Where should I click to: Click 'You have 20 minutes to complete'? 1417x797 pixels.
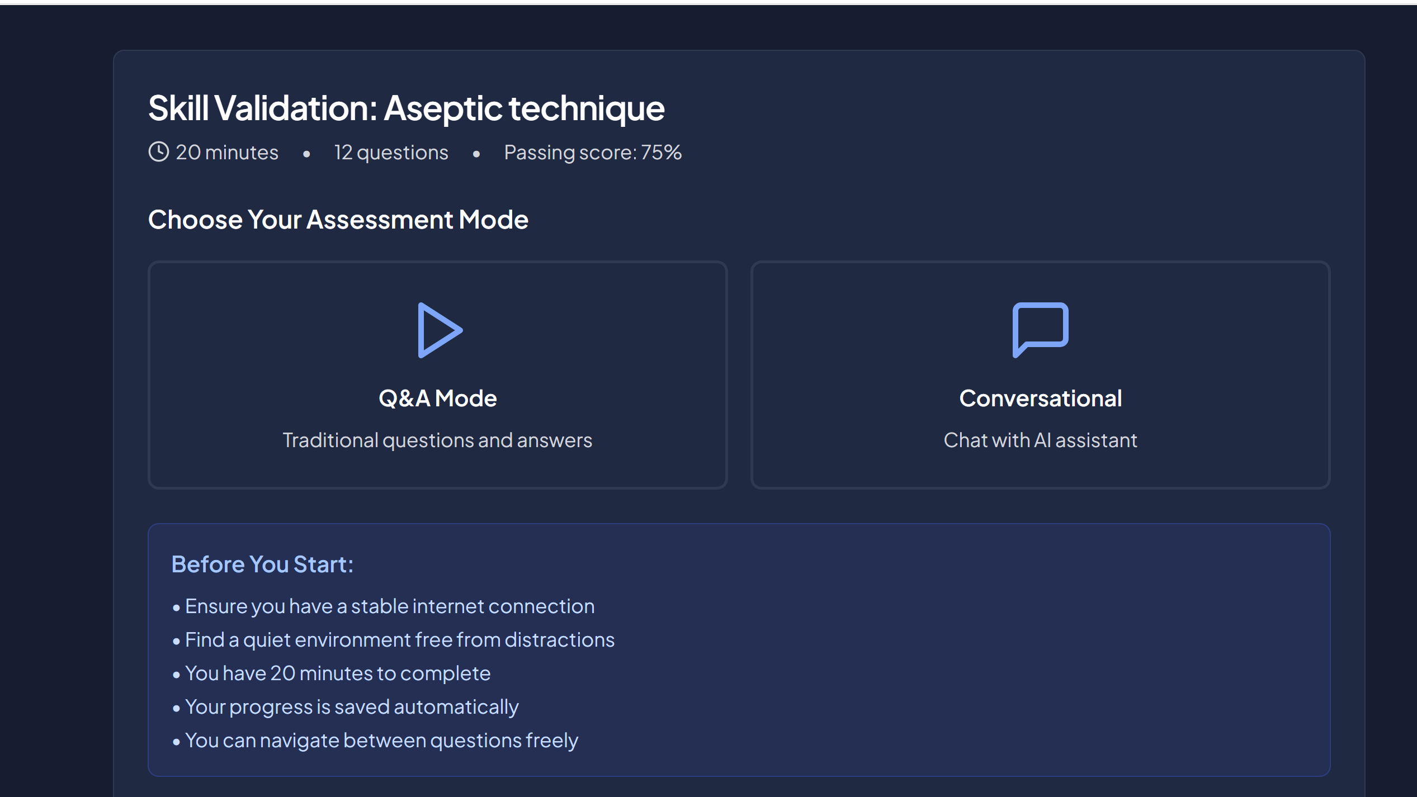click(x=338, y=673)
